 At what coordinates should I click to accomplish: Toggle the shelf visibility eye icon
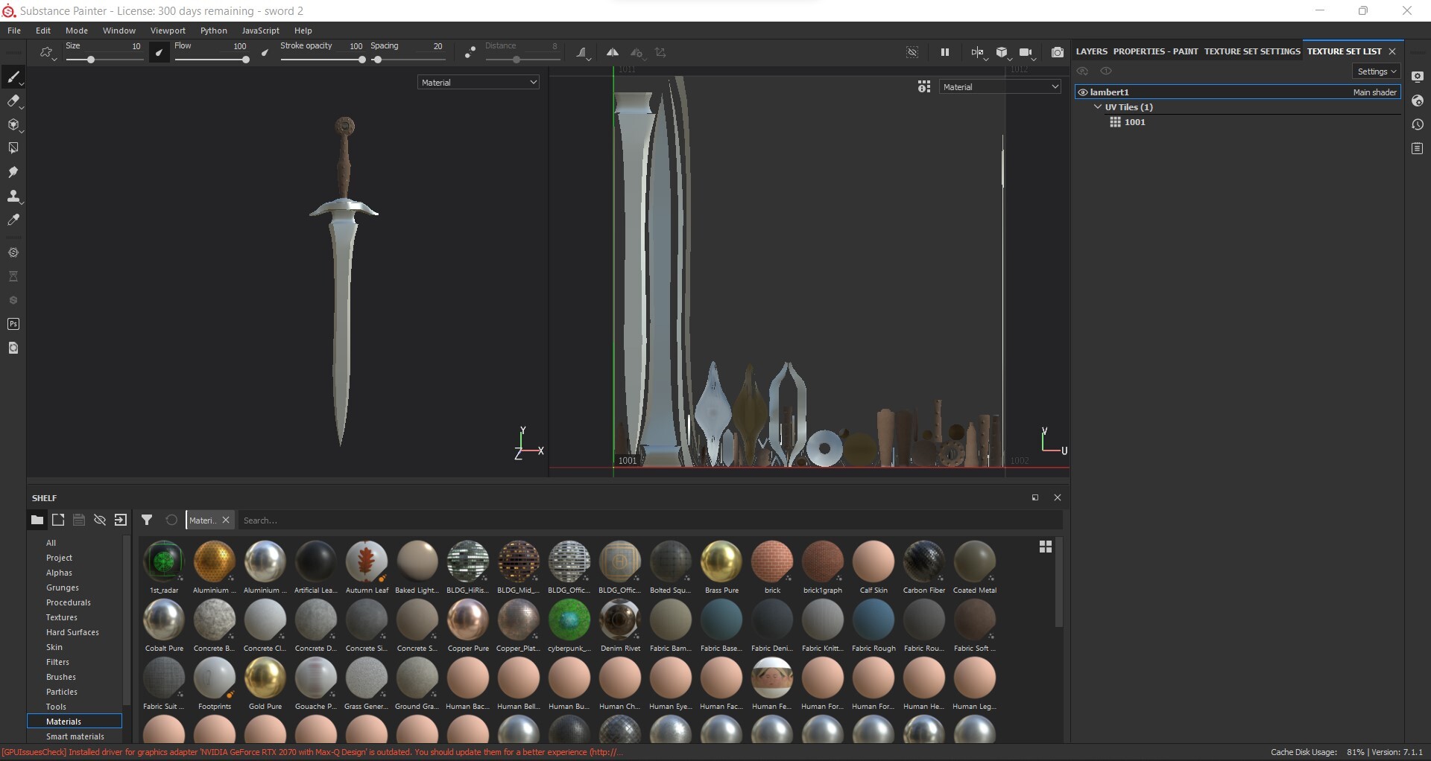(100, 520)
